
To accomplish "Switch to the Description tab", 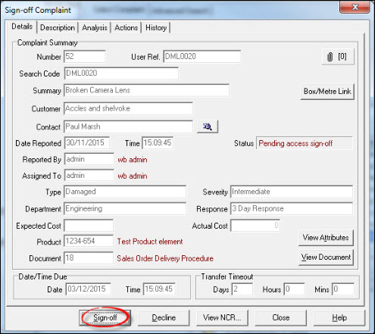I will (x=58, y=27).
